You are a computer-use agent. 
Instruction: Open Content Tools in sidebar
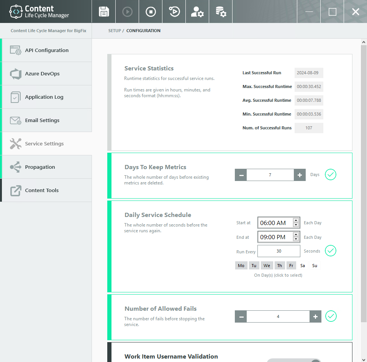(47, 190)
